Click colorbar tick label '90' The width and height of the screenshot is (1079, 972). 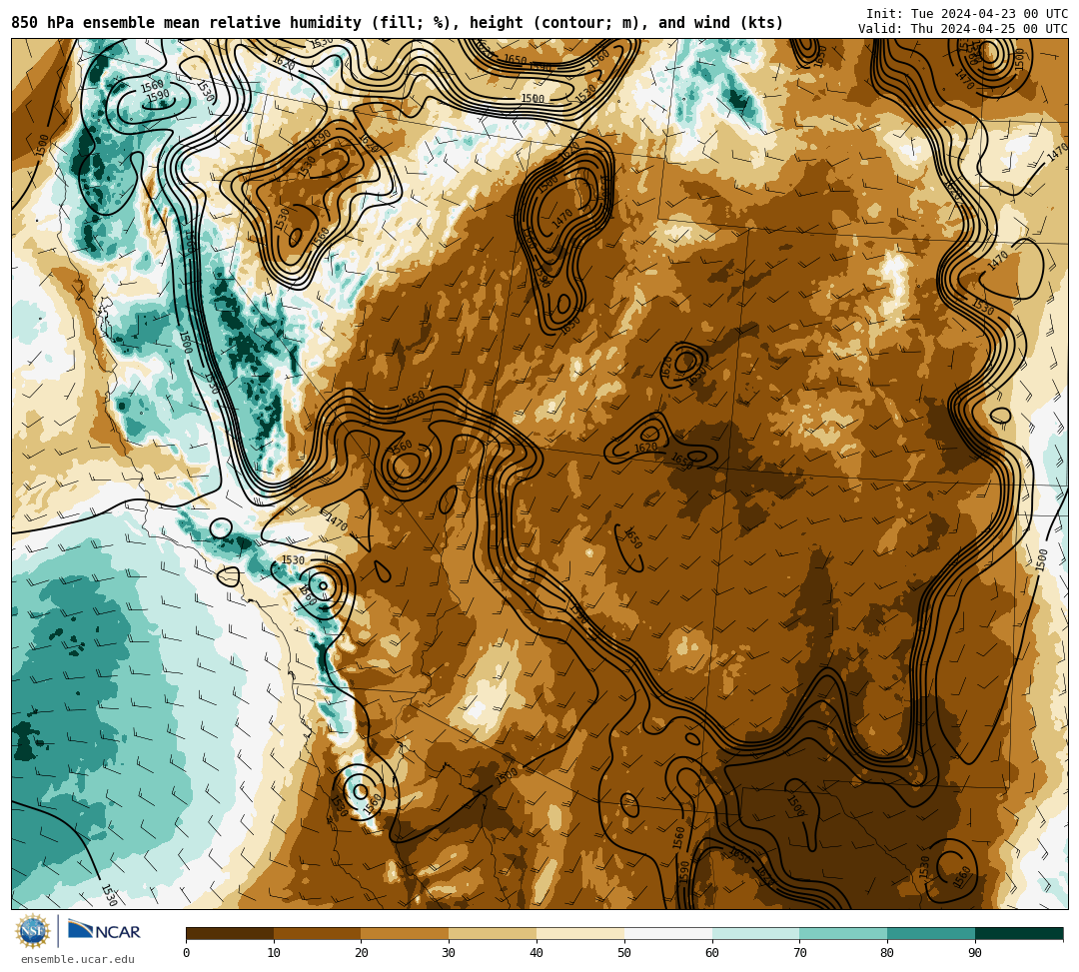(975, 953)
